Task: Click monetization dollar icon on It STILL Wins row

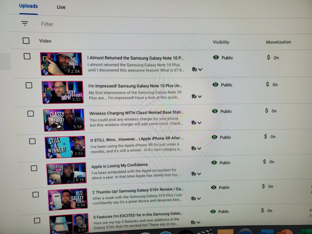Action: point(265,136)
